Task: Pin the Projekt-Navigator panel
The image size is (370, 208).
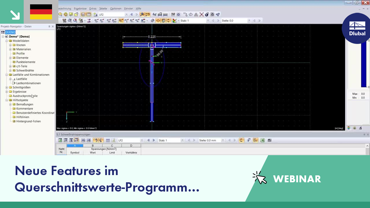Action: pyautogui.click(x=49, y=26)
